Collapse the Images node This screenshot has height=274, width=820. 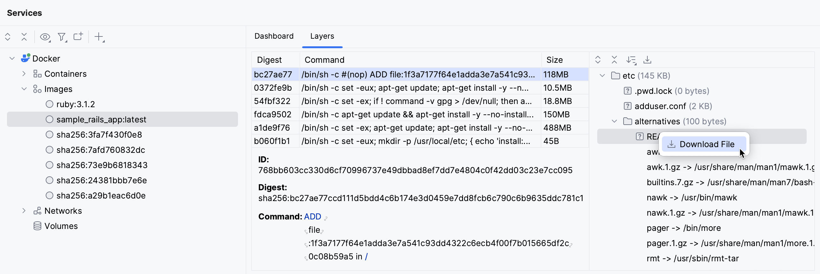pyautogui.click(x=24, y=89)
